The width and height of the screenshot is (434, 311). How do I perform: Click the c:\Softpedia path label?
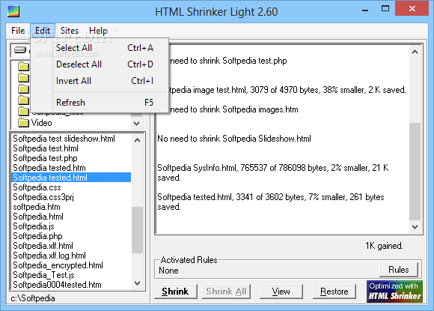33,298
